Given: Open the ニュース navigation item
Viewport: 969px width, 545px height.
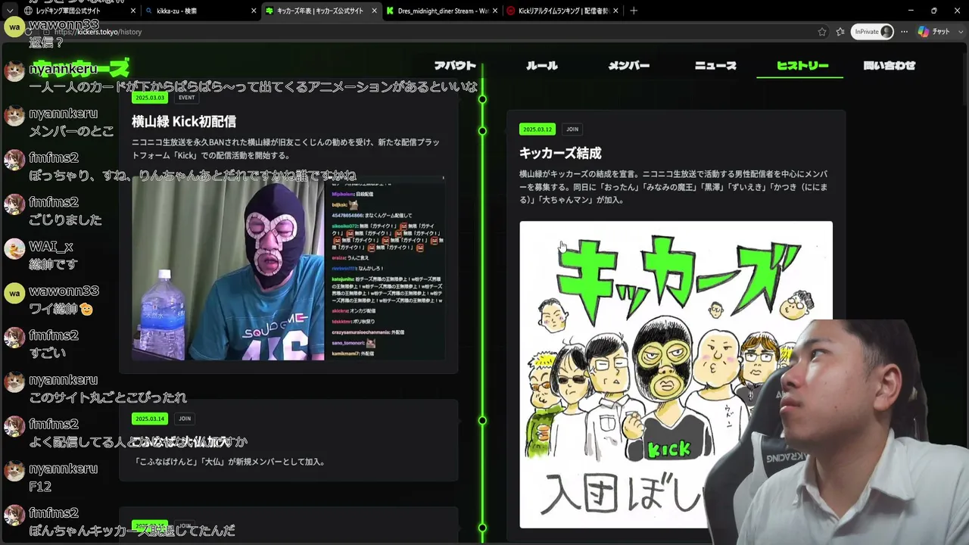Looking at the screenshot, I should (715, 66).
